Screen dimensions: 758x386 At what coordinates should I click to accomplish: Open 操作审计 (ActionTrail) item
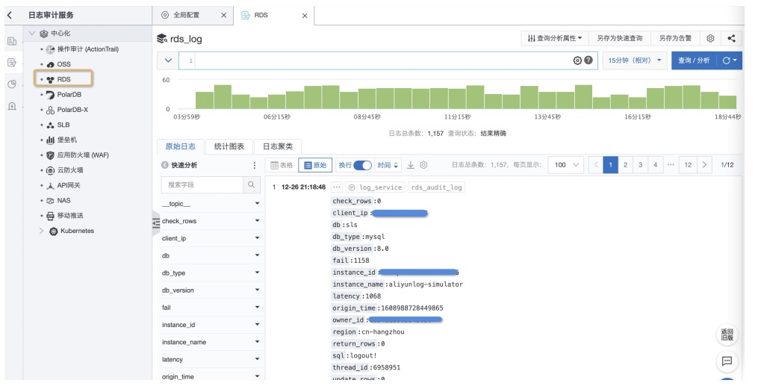tap(88, 49)
